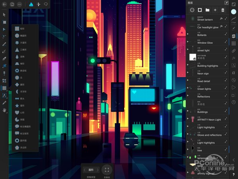Hide the Neon sign layer
This screenshot has height=179, width=238.
[x=226, y=72]
